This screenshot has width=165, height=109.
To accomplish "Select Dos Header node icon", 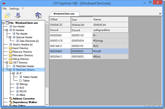I will (11, 26).
